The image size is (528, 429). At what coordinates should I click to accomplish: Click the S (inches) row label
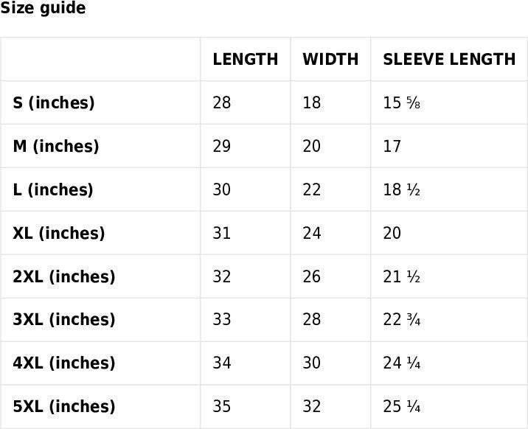[x=54, y=103]
